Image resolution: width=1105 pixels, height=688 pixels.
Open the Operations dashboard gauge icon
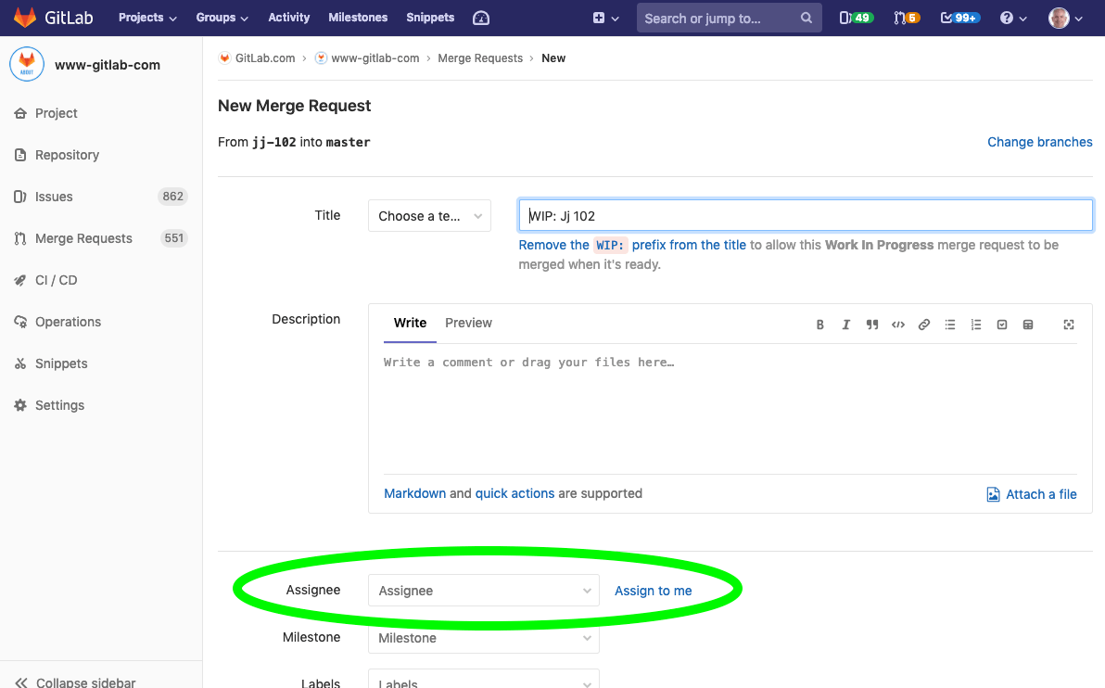(x=480, y=18)
